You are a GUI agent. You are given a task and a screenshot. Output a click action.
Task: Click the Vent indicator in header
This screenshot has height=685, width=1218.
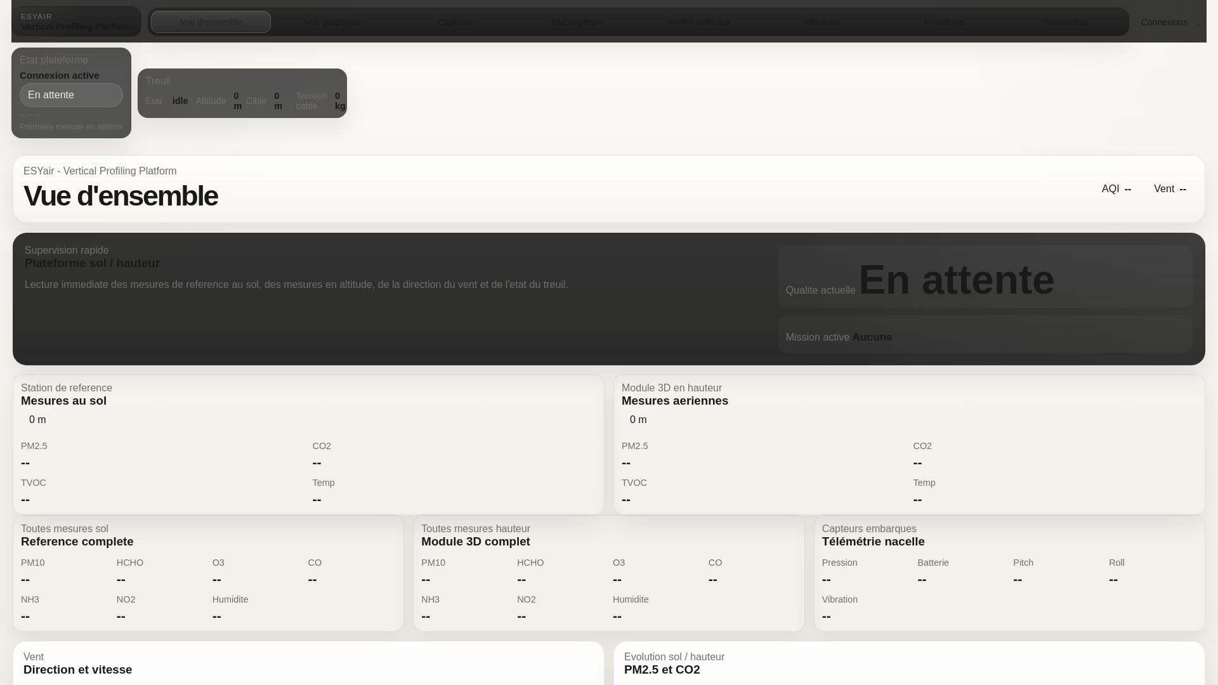point(1170,189)
